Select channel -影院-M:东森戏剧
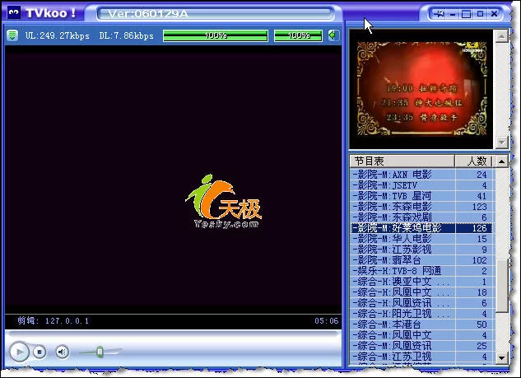 [x=421, y=217]
